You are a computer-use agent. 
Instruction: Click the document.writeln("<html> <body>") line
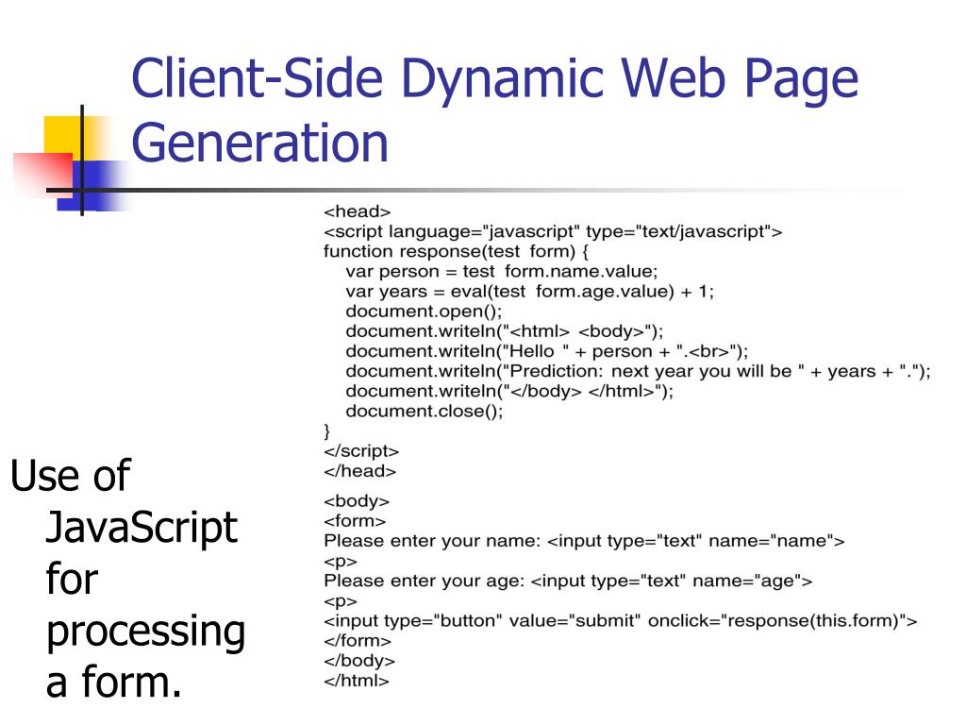tap(505, 331)
